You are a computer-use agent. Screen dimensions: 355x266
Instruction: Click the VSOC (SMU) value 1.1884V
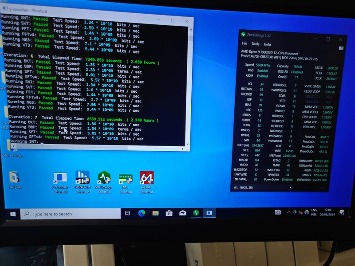pyautogui.click(x=330, y=86)
